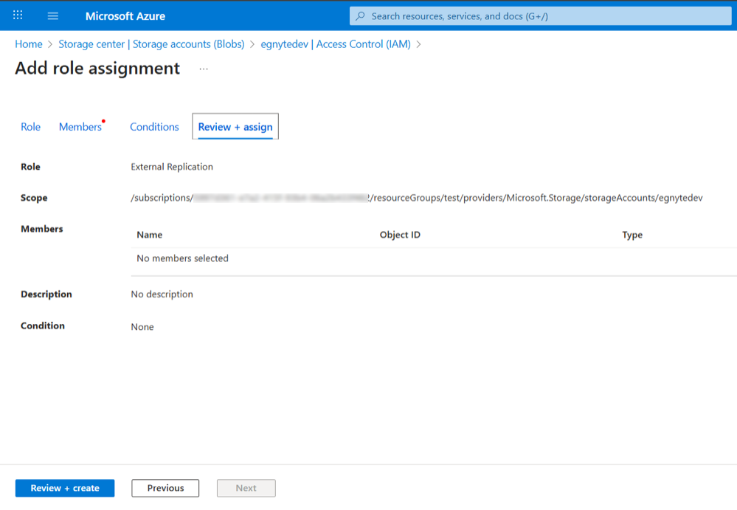The image size is (737, 510).
Task: Navigate to Home via breadcrumb
Action: point(28,44)
